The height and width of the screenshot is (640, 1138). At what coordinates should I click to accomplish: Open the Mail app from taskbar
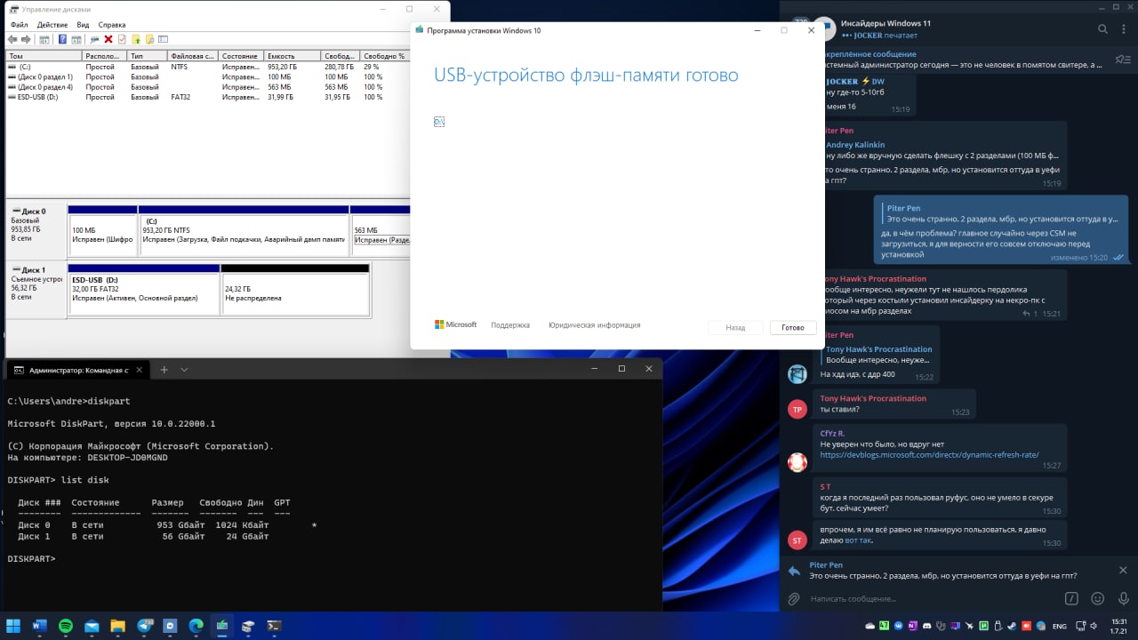[92, 626]
